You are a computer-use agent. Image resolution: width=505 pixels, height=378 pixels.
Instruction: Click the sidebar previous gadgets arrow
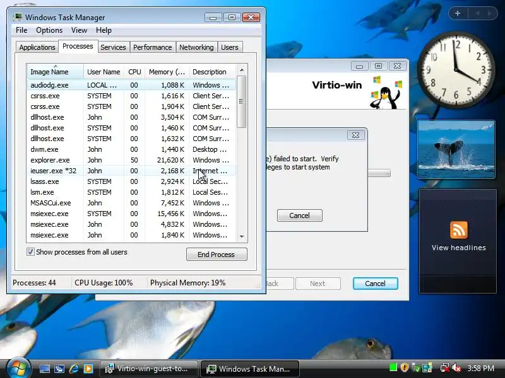[x=477, y=13]
